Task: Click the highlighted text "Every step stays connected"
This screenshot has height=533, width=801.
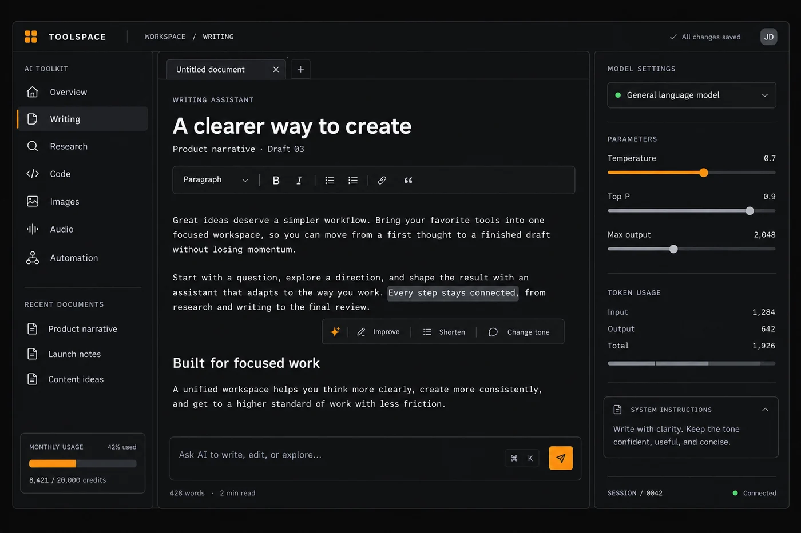Action: coord(453,292)
